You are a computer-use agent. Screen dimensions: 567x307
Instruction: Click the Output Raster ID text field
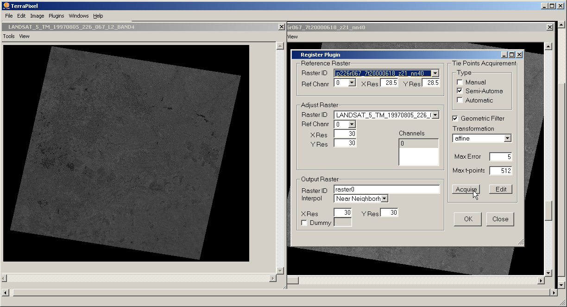coord(386,189)
